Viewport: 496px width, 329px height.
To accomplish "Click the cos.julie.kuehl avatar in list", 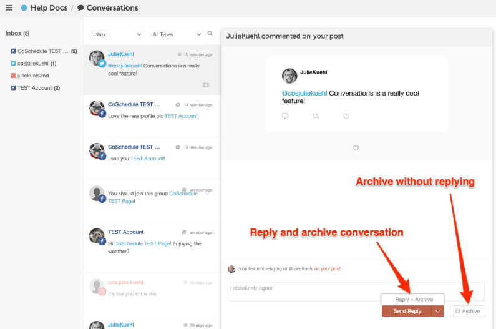I will pos(97,287).
